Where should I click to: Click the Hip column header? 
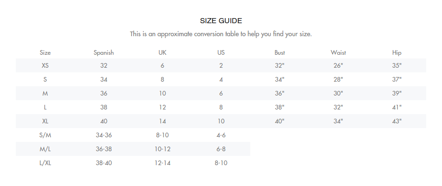pyautogui.click(x=397, y=52)
